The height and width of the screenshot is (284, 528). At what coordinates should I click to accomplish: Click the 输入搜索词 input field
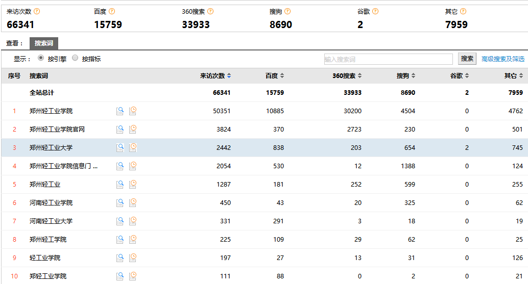(388, 59)
